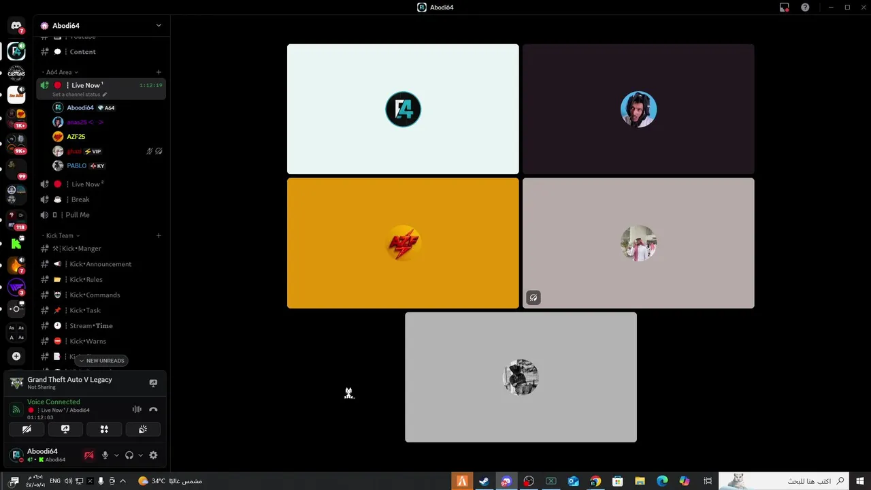Toggle microphone mute in user panel
Viewport: 871px width, 490px height.
(x=105, y=455)
